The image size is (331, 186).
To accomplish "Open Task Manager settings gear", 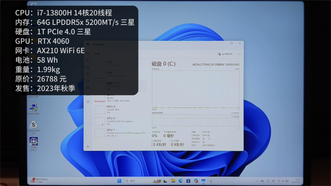I will click(x=88, y=147).
